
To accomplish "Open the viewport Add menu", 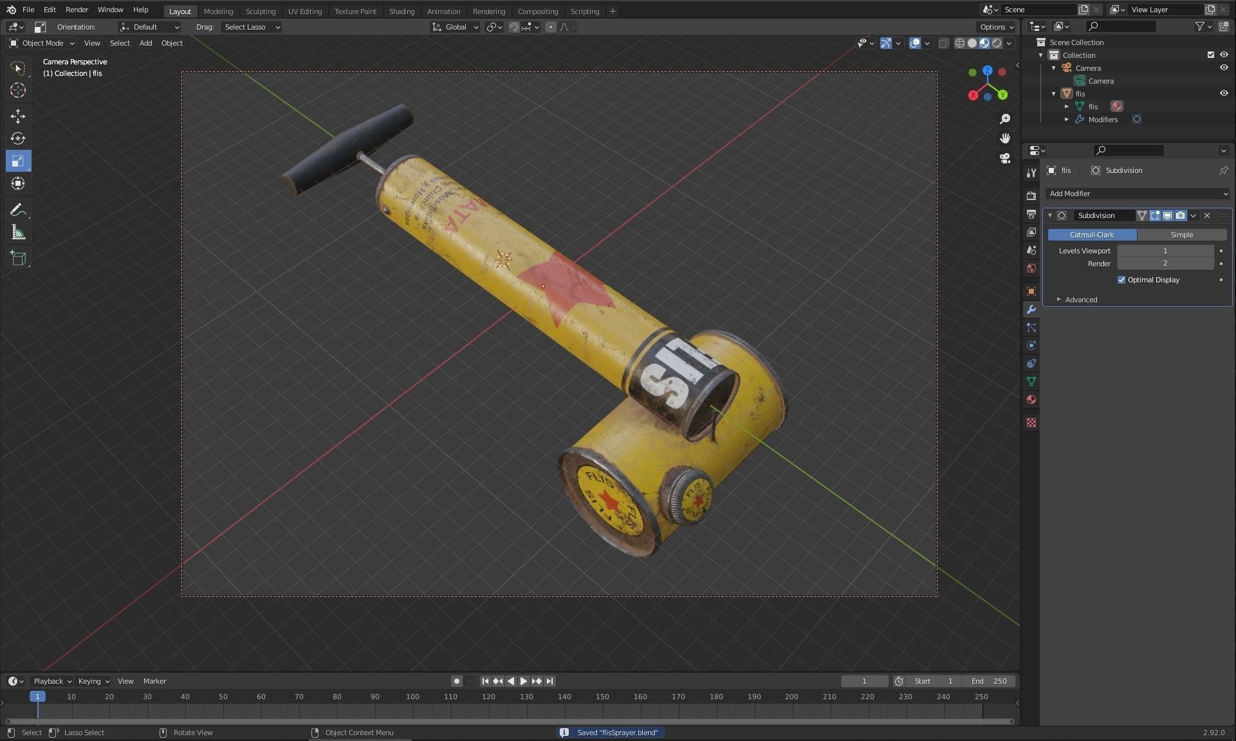I will pyautogui.click(x=146, y=43).
